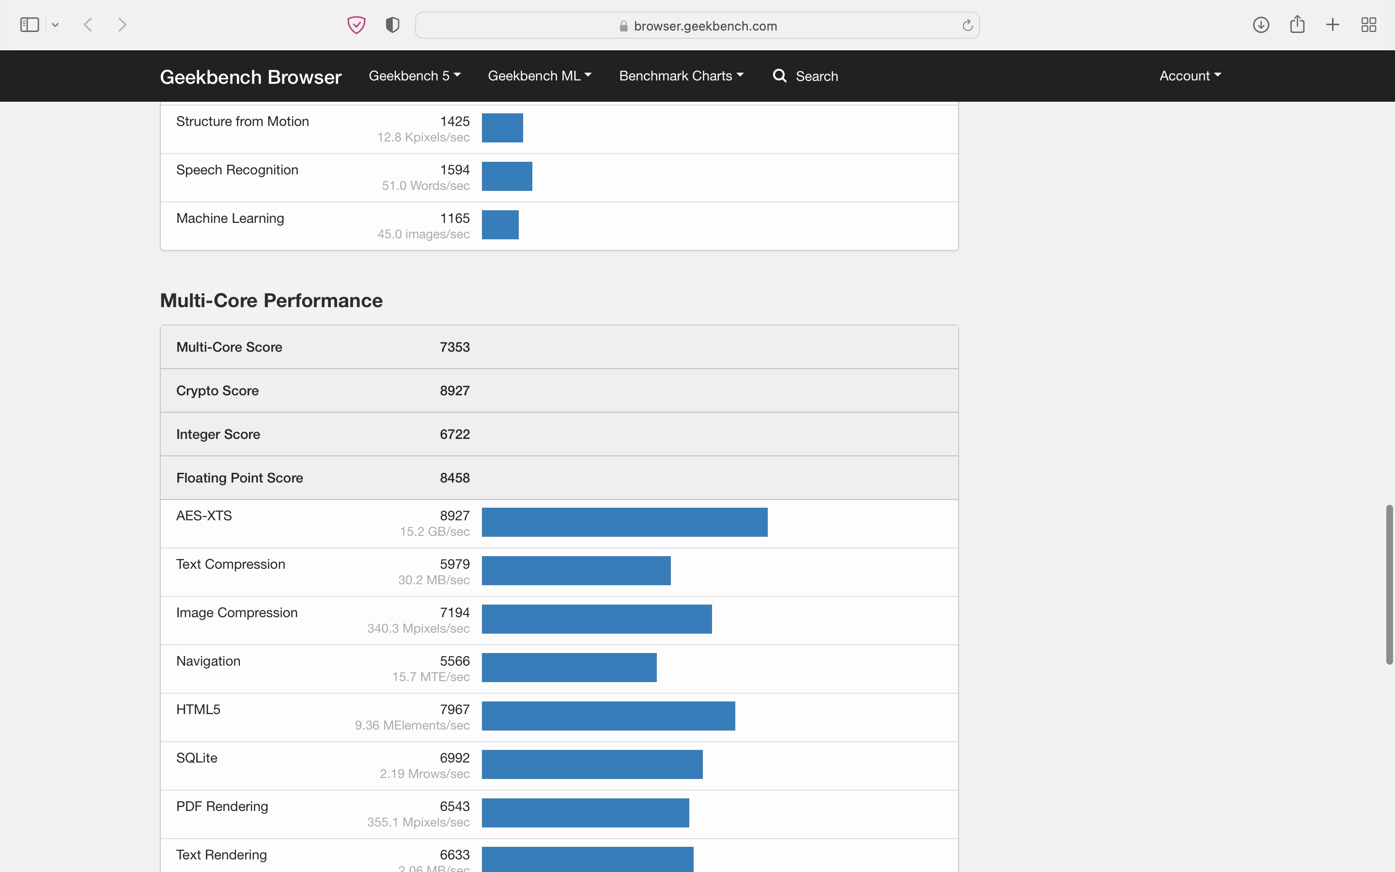Toggle the Safari sidebar icon
This screenshot has height=872, width=1395.
pos(29,25)
